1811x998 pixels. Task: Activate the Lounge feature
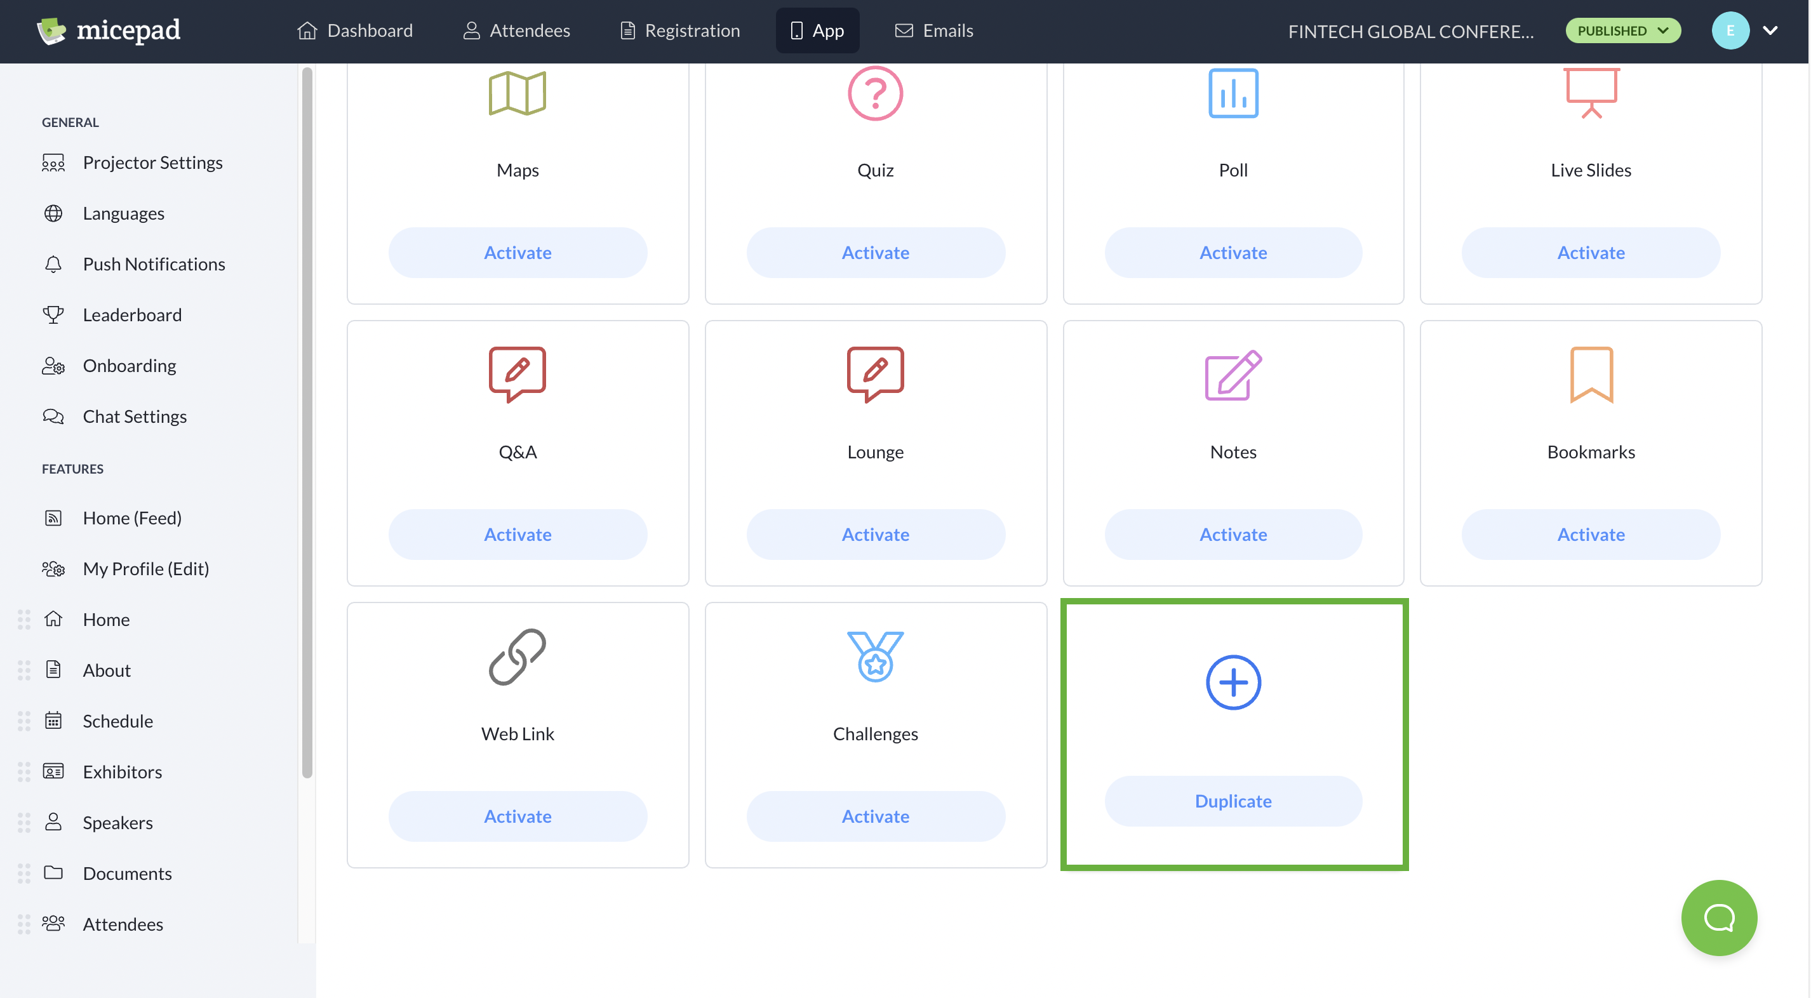[x=874, y=534]
